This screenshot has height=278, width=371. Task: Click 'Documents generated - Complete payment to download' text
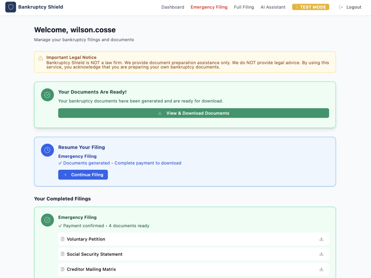click(120, 163)
